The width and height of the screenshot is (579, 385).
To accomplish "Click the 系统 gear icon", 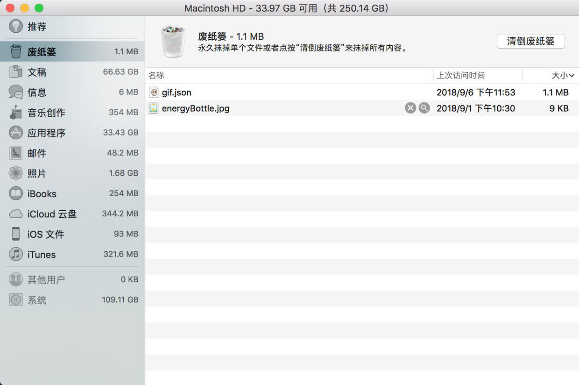I will pos(16,300).
